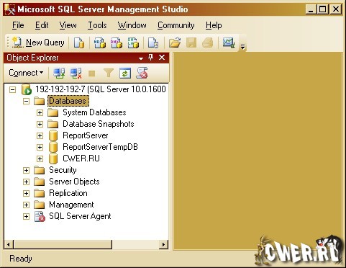Open the Edit menu

pos(42,25)
